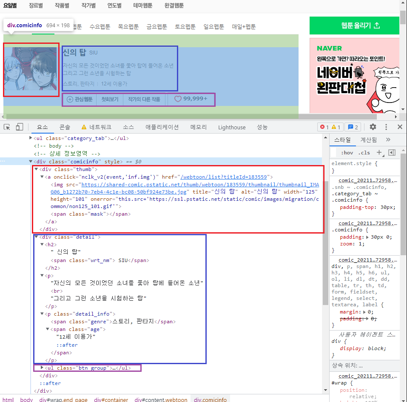Click div#content.webtoon breadcrumb
Screen dimensions: 407x402
point(161,399)
